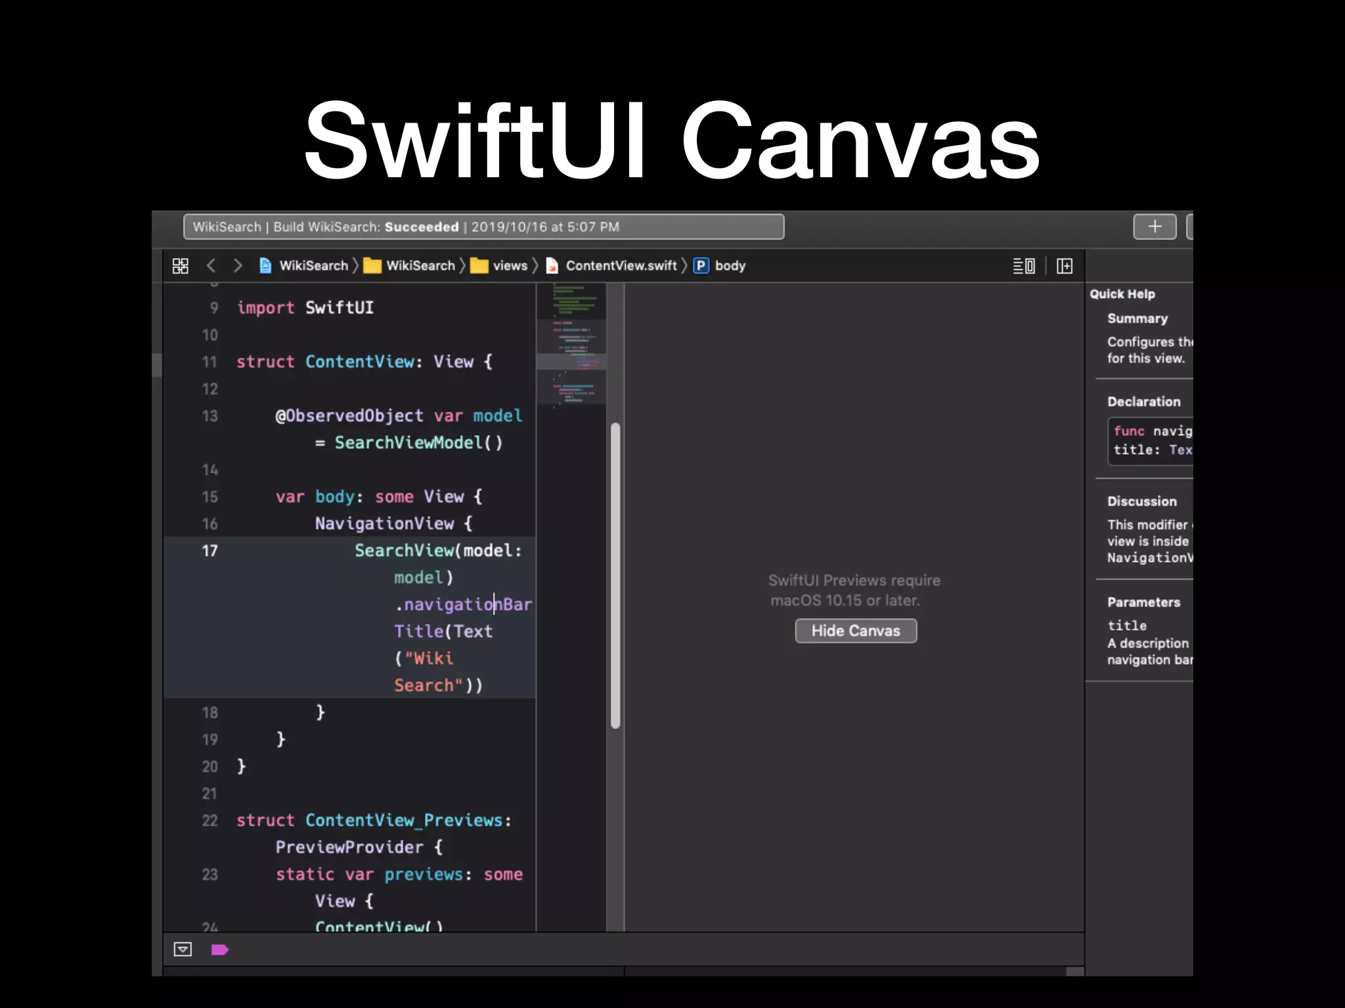Image resolution: width=1345 pixels, height=1008 pixels.
Task: Toggle the debug area show/hide button
Action: click(183, 950)
